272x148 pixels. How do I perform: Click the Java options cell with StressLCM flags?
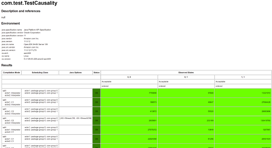[75, 118]
